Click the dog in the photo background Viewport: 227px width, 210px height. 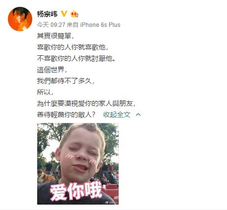(45, 177)
